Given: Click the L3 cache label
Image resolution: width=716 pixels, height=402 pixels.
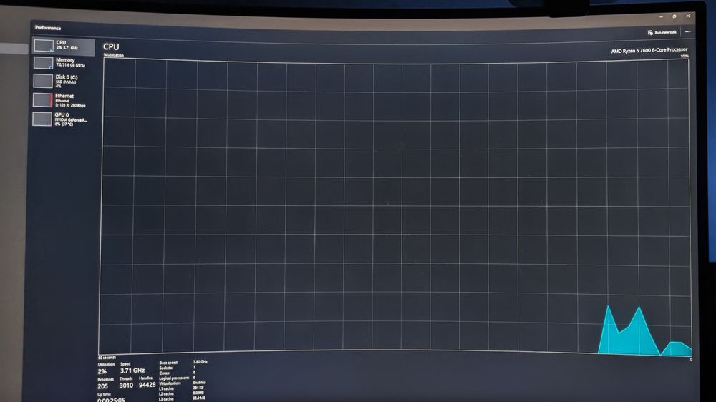Looking at the screenshot, I should [x=166, y=399].
